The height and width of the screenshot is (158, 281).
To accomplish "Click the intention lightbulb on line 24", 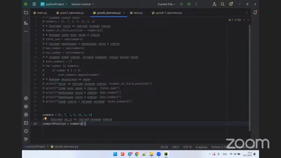I will (46, 118).
